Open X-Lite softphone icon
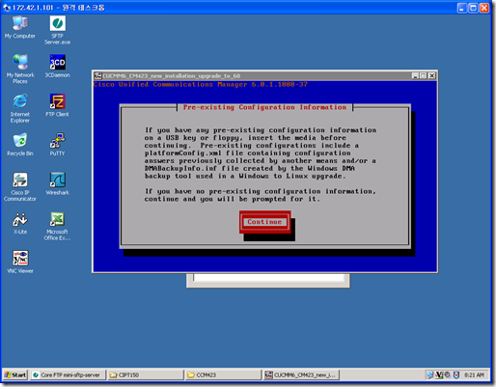496x387 pixels. click(x=20, y=223)
